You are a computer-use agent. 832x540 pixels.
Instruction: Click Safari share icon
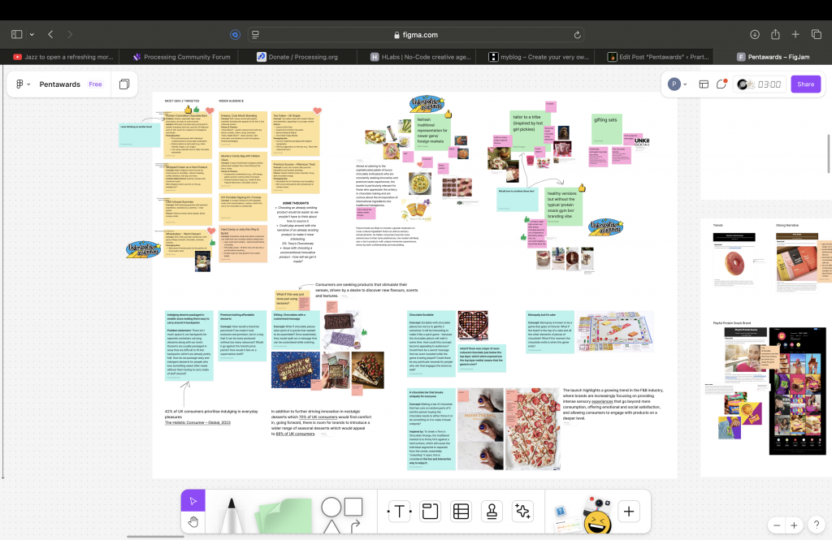775,34
